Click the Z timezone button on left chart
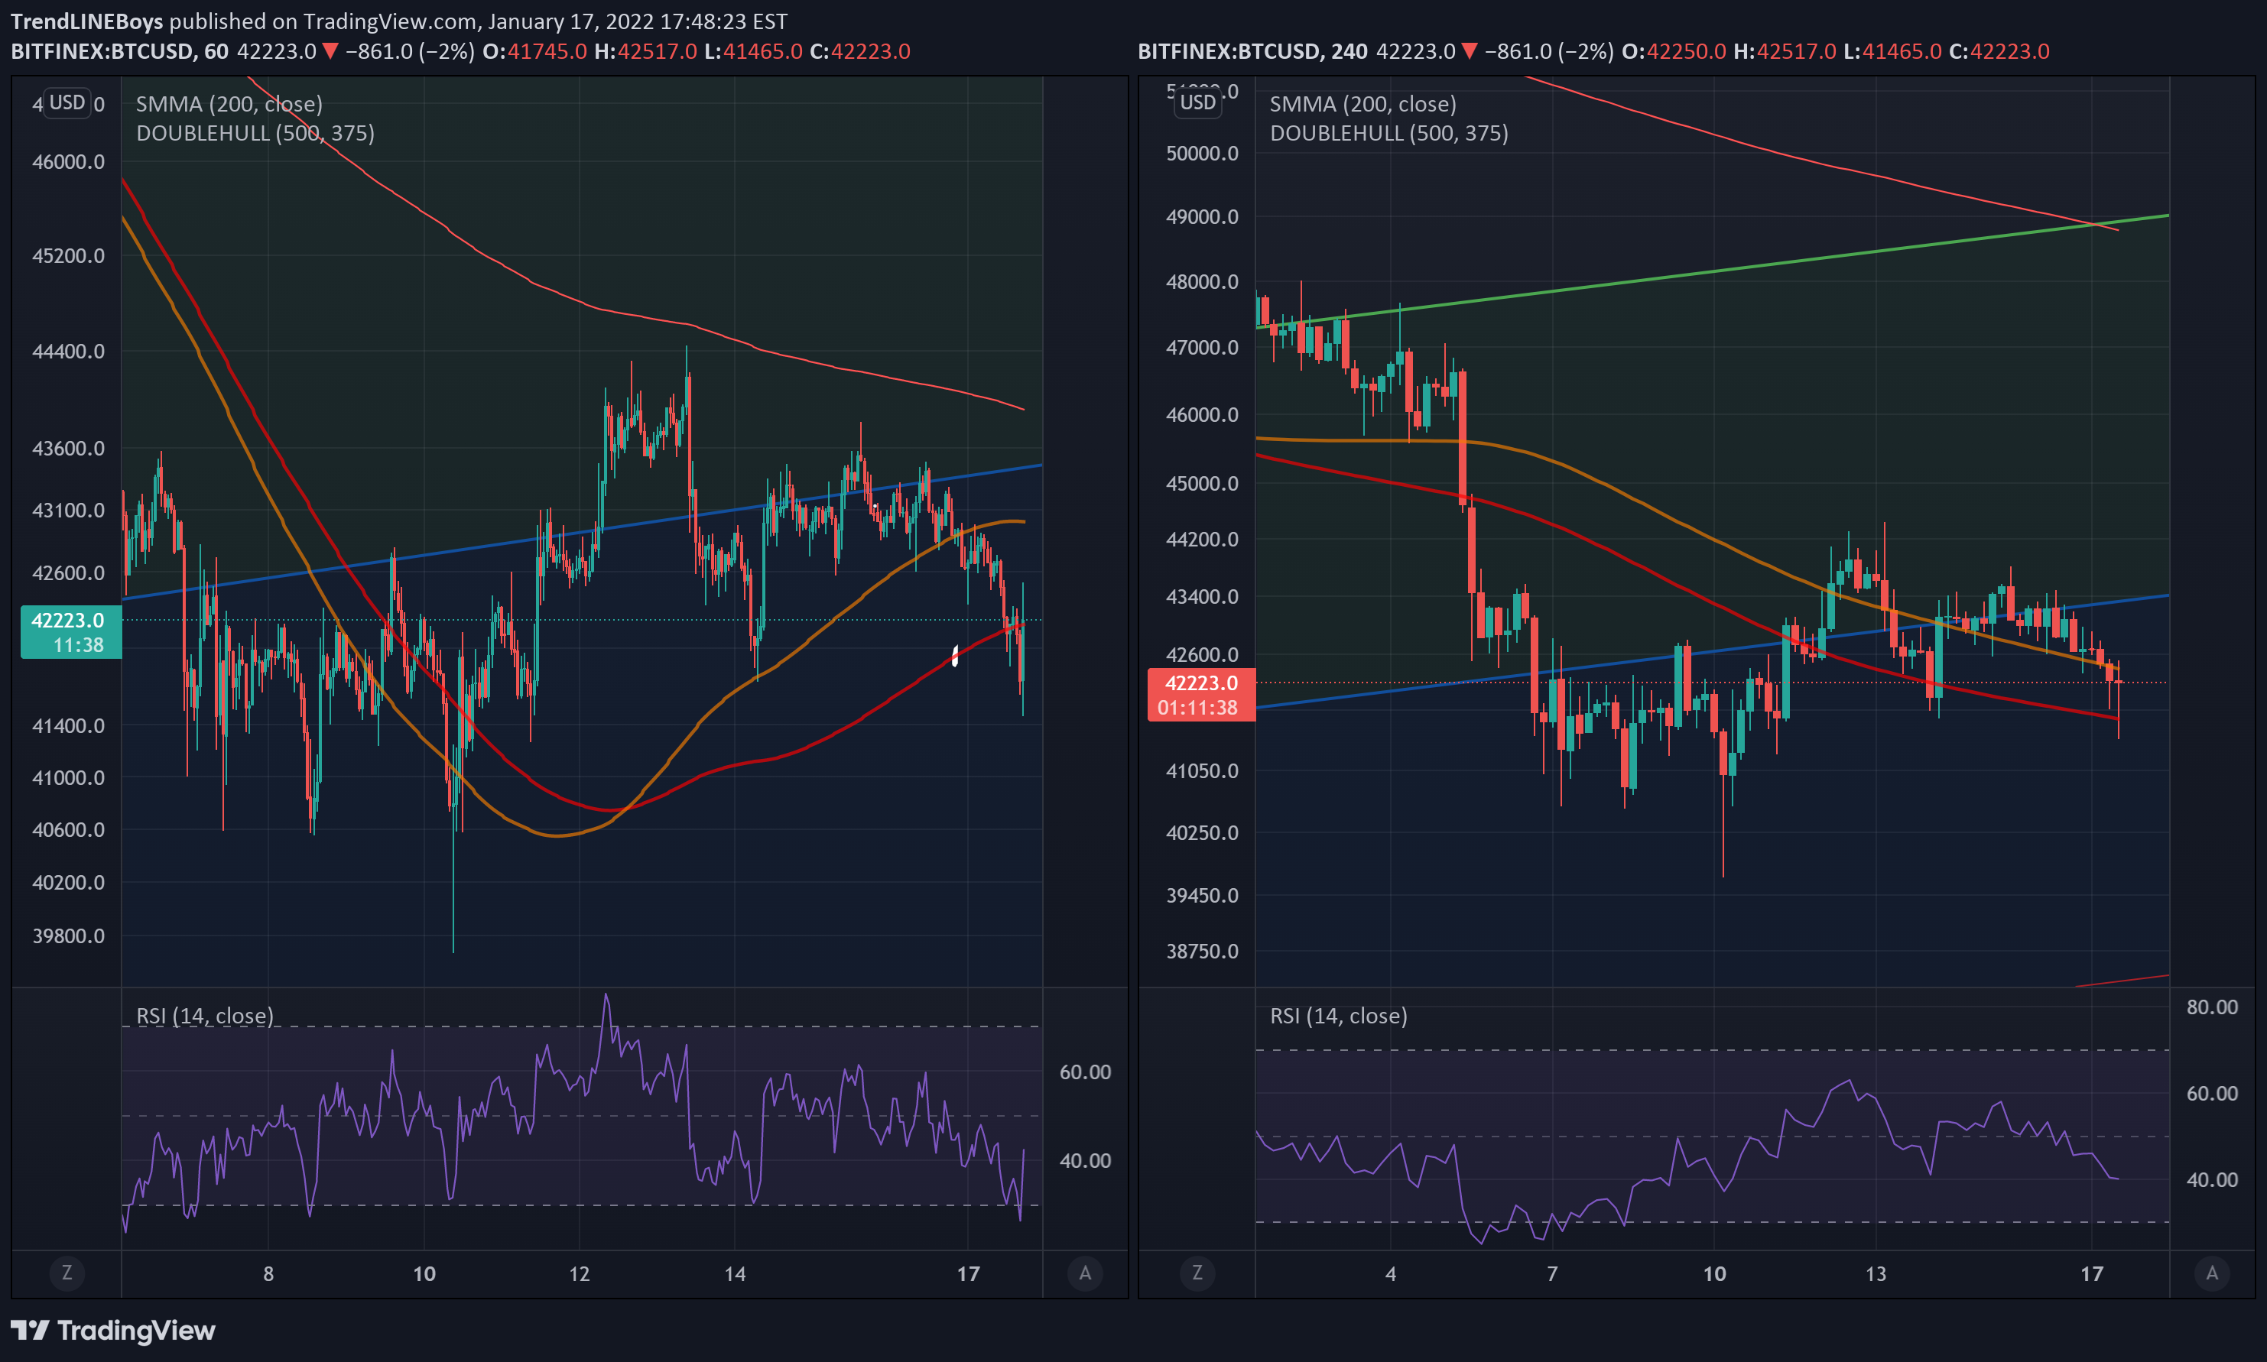The width and height of the screenshot is (2267, 1362). click(x=66, y=1273)
